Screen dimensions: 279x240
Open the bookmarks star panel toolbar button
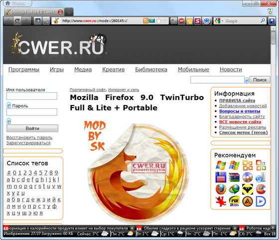[x=37, y=21]
